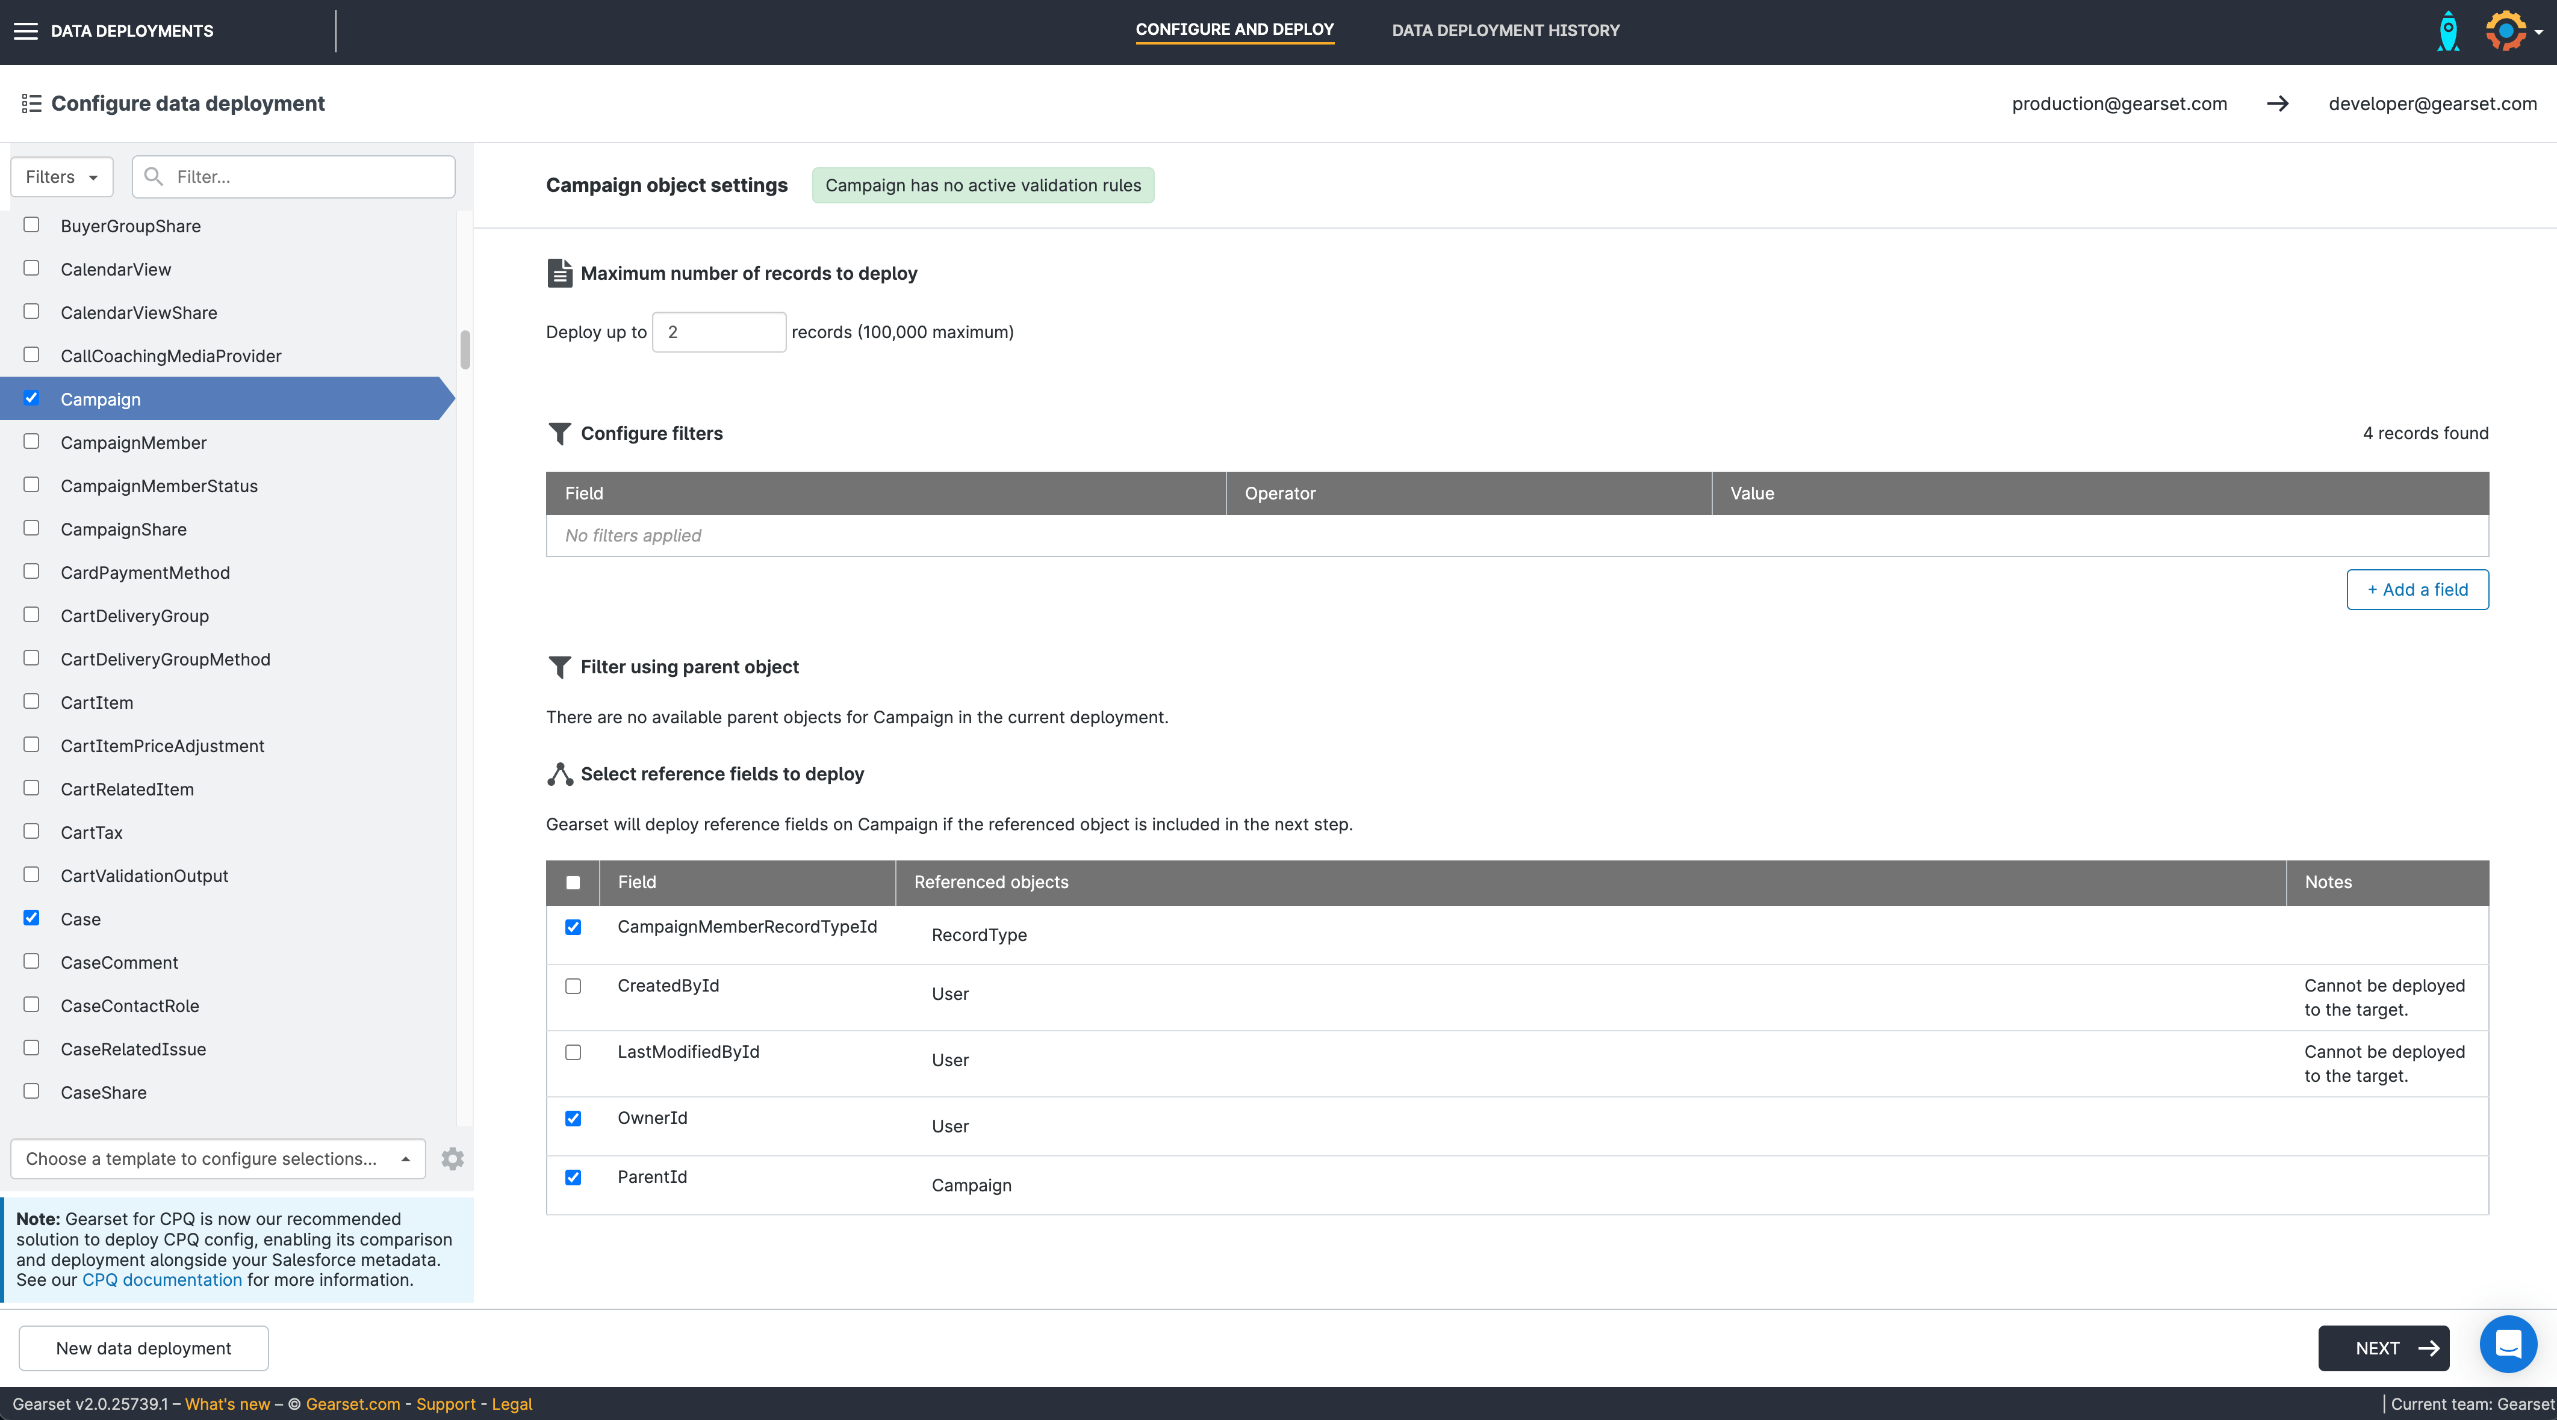The width and height of the screenshot is (2557, 1420).
Task: Click the deploy up to records field
Action: (x=719, y=332)
